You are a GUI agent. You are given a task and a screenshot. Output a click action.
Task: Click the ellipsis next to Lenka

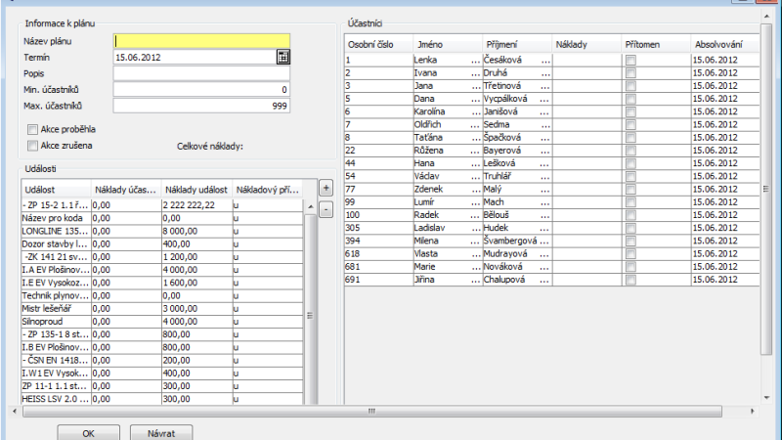[x=475, y=61]
